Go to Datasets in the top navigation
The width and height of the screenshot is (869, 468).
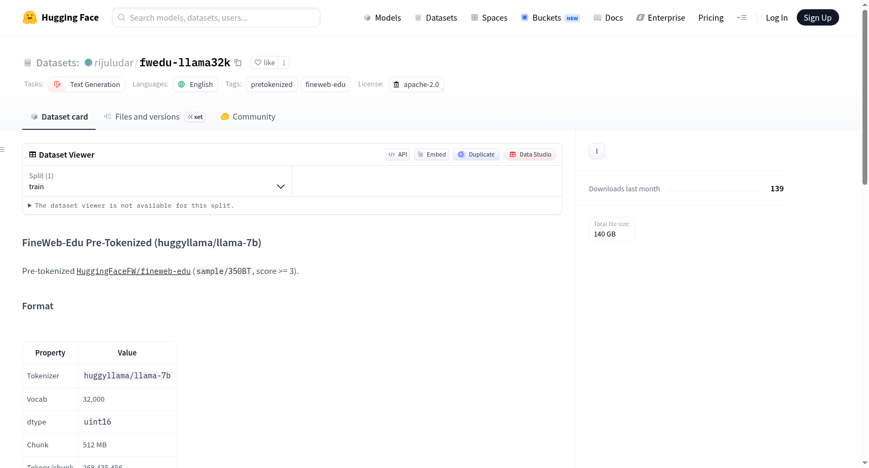click(436, 17)
